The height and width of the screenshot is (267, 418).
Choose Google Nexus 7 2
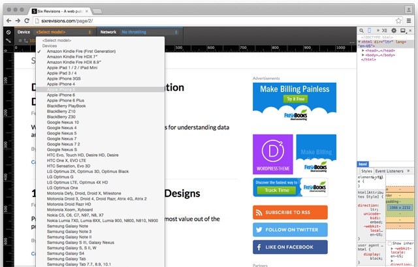click(x=100, y=144)
